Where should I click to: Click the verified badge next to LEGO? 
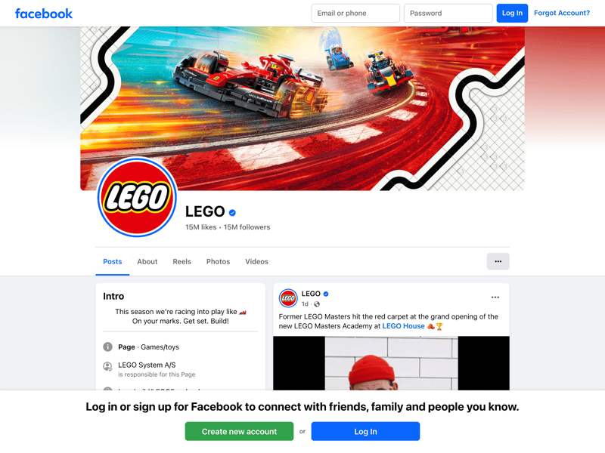click(x=232, y=212)
